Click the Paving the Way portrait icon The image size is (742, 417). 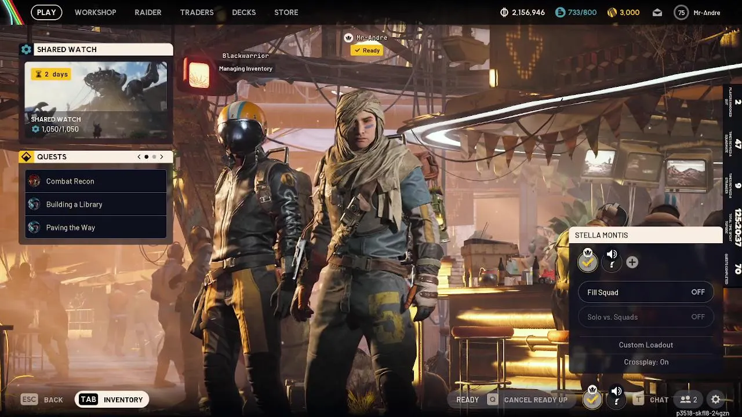tap(34, 227)
